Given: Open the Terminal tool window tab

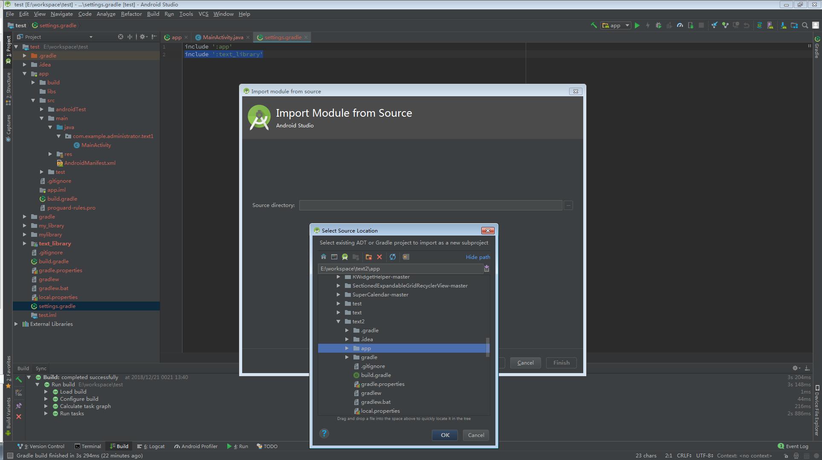Looking at the screenshot, I should pos(88,446).
